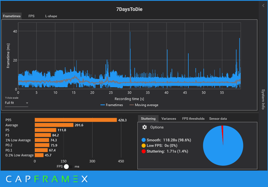Click the P95 bar in the chart
The image size is (268, 187).
pyautogui.click(x=76, y=120)
